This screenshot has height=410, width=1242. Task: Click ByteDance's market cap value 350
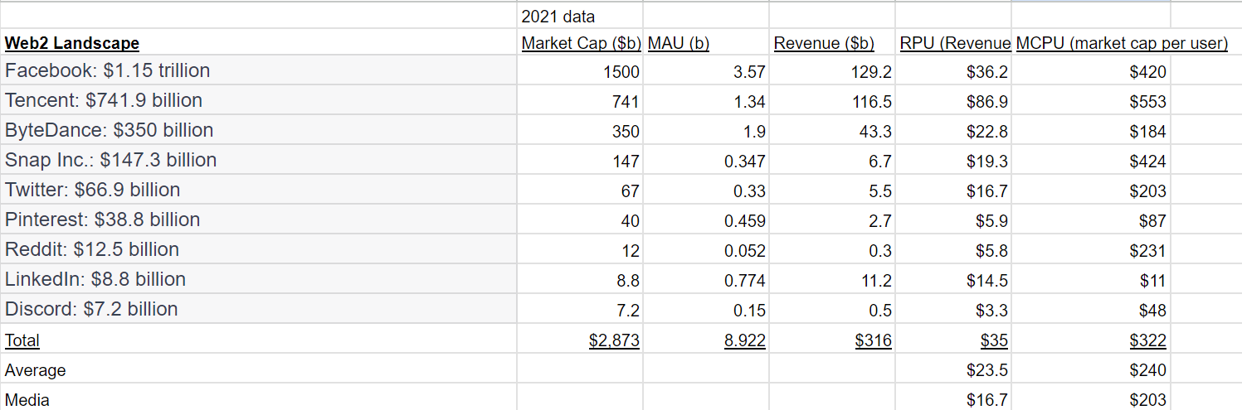click(626, 132)
